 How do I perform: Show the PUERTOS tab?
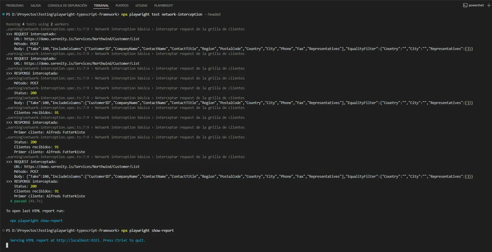122,5
